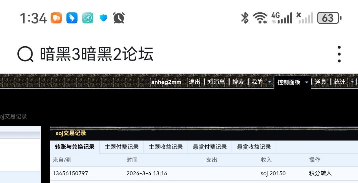Switch to the 主题付费记录 tab
Viewport: 358px width, 183px height.
121,147
